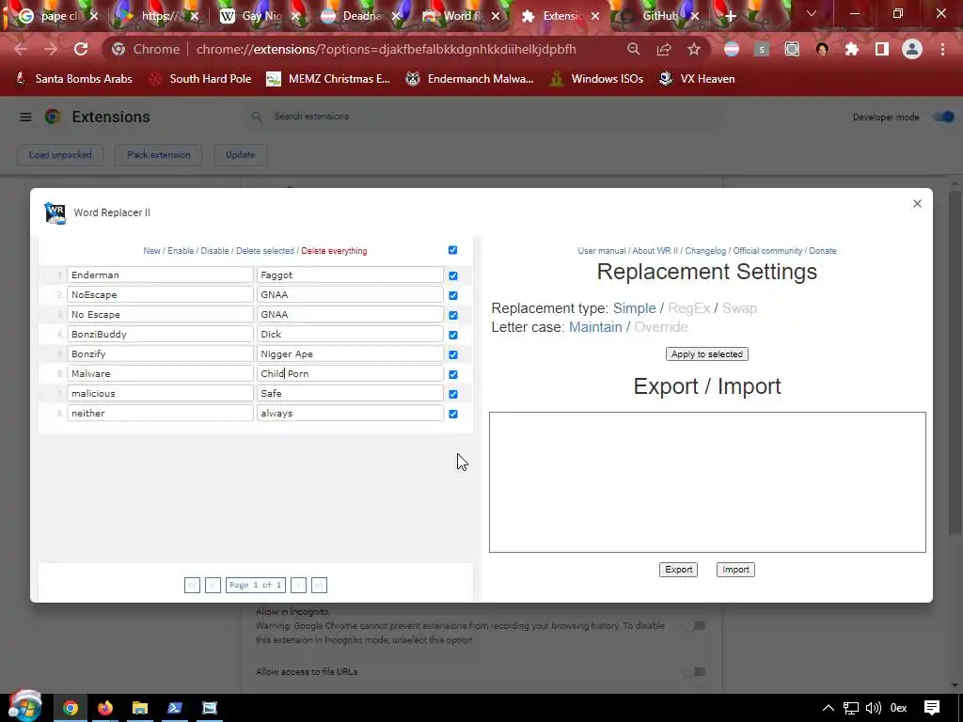Open the side panel icon
The width and height of the screenshot is (963, 722).
pyautogui.click(x=882, y=49)
